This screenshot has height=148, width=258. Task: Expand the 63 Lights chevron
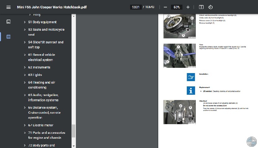pos(25,75)
